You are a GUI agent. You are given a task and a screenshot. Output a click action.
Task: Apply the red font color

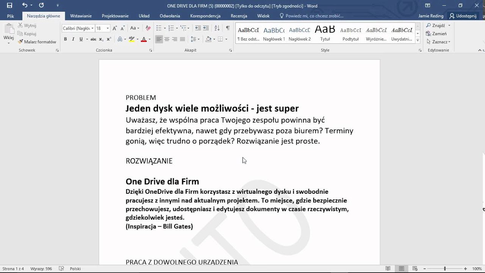click(144, 39)
